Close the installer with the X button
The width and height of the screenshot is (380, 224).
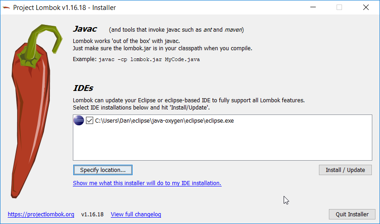(x=366, y=7)
